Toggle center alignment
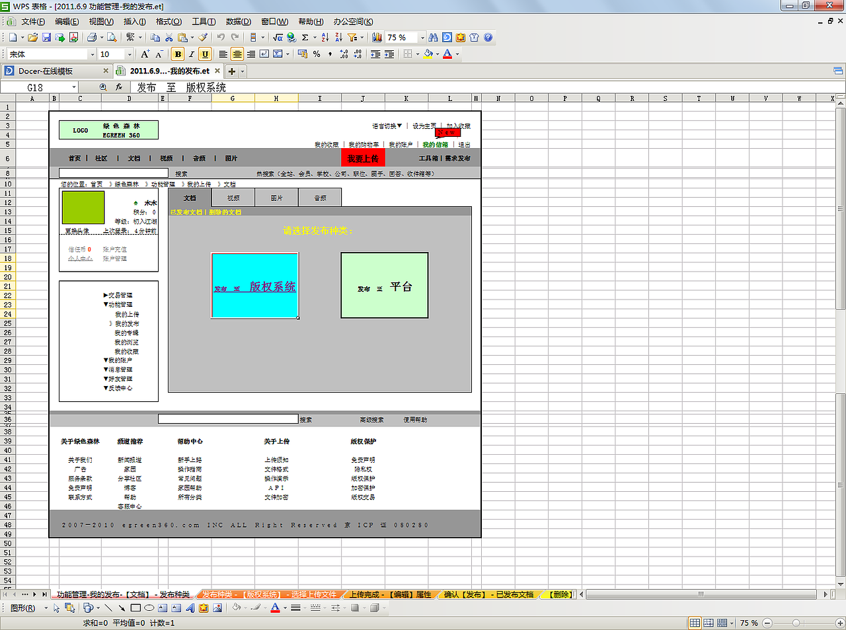Screen dimensions: 846x630 (237, 54)
